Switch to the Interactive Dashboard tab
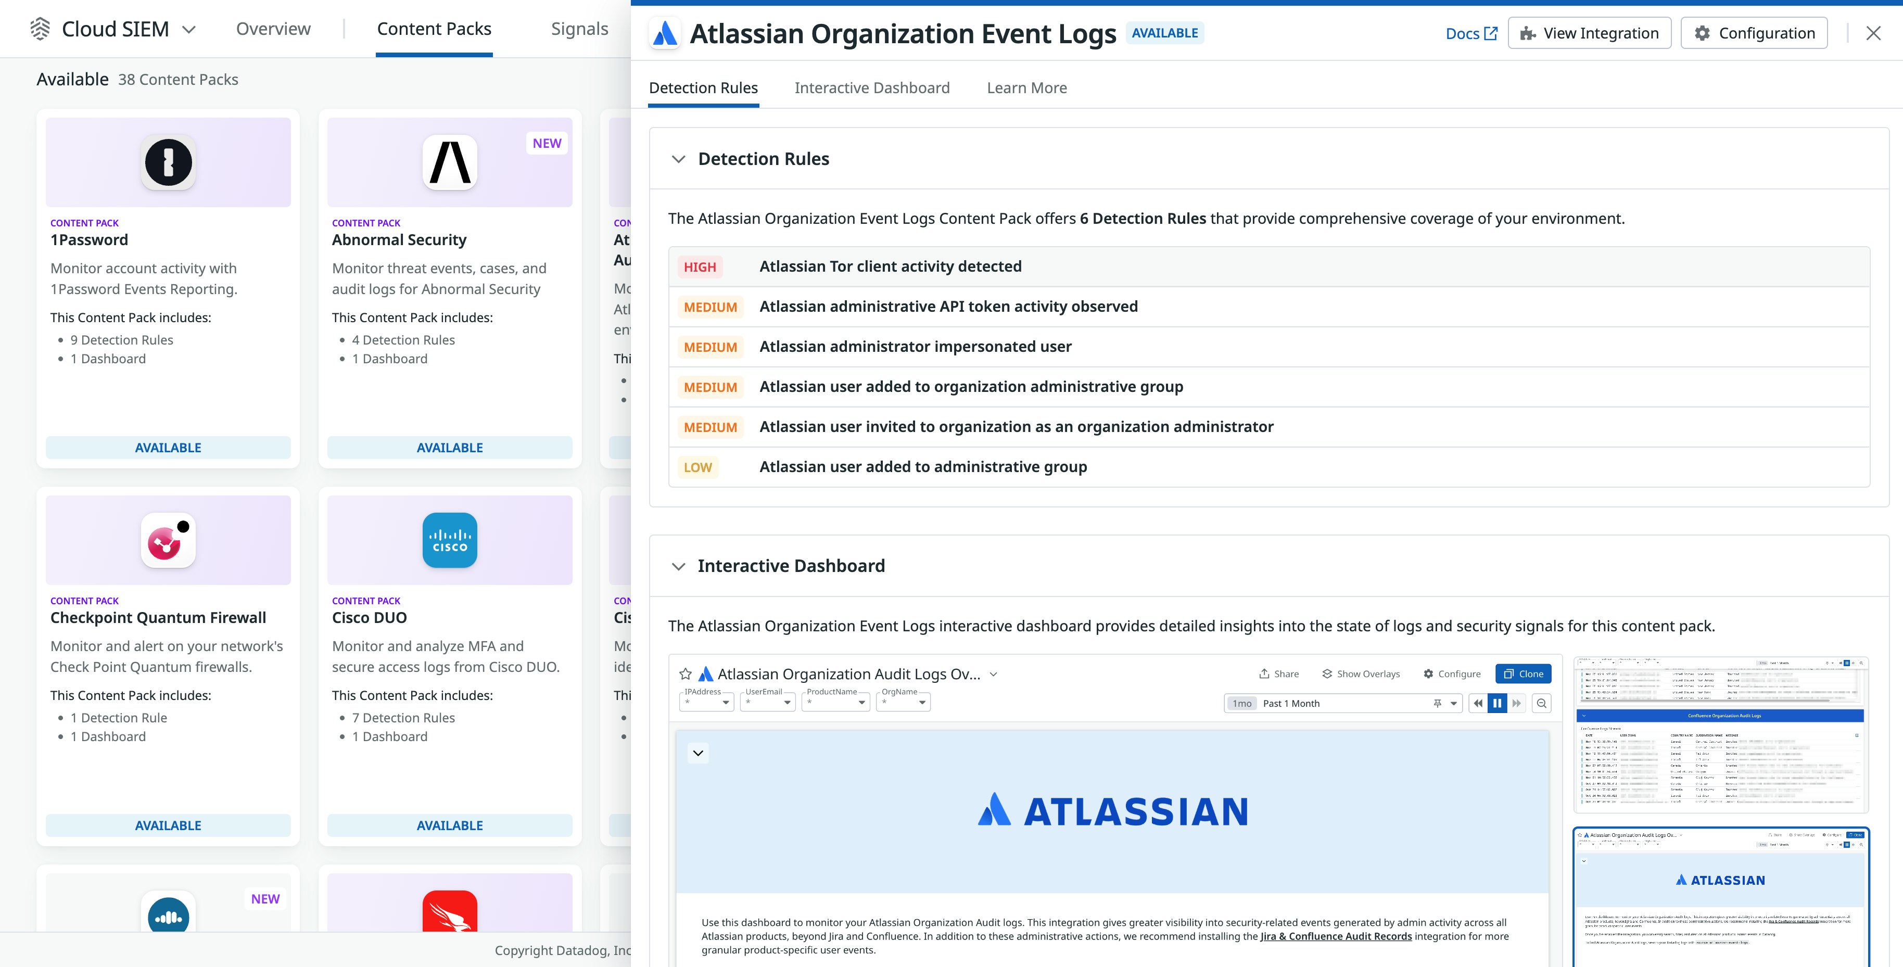Screen dimensions: 1903x967 pyautogui.click(x=872, y=87)
